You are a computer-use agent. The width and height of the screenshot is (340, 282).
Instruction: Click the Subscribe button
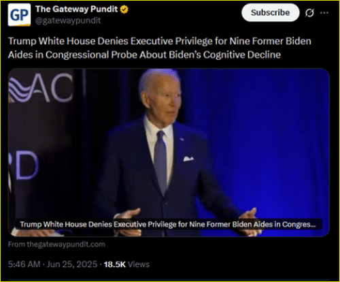point(271,13)
